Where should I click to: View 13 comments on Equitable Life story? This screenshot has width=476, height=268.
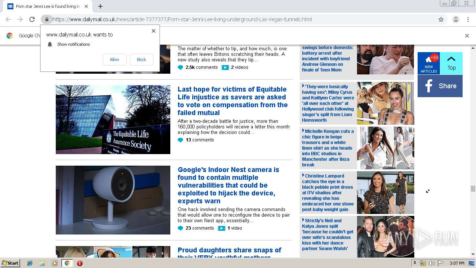(x=196, y=140)
